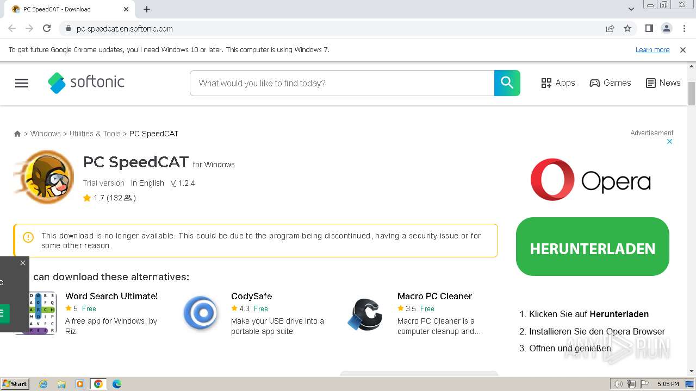Open the Games section
Screen dimensions: 696x391
click(x=610, y=83)
